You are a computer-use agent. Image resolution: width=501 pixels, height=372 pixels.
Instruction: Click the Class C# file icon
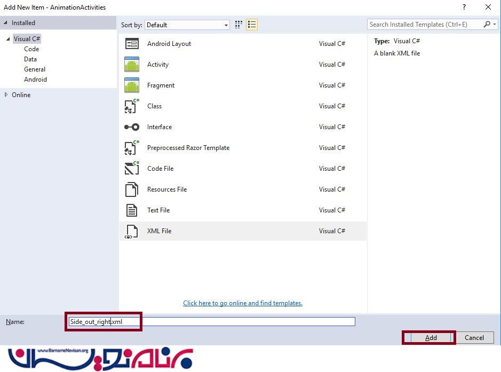pyautogui.click(x=132, y=106)
